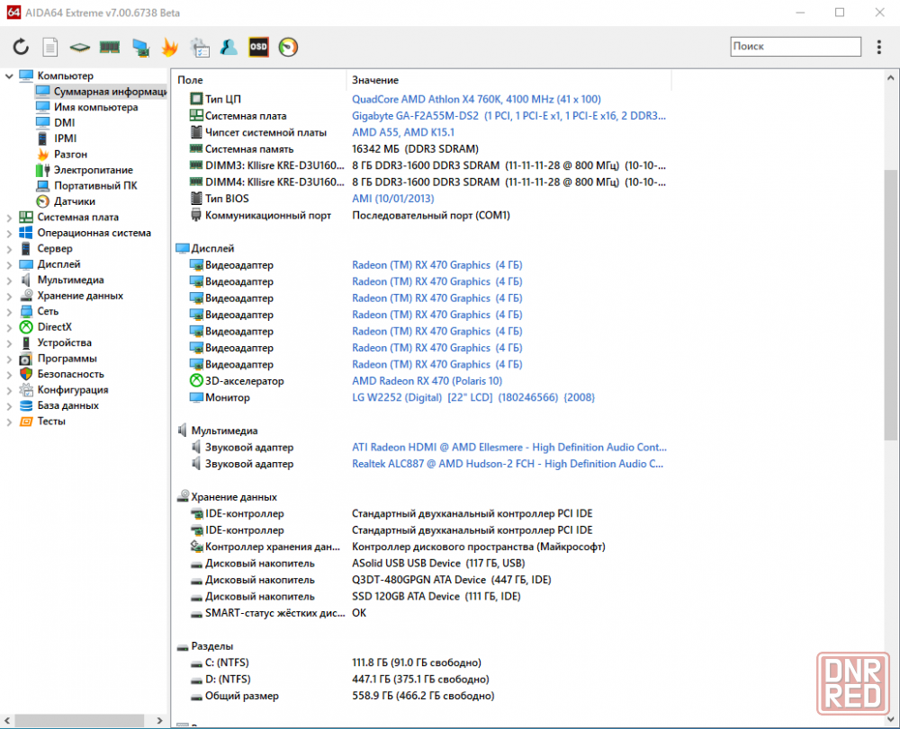Click the user silhouette toolbar icon
The height and width of the screenshot is (729, 900).
(x=229, y=47)
